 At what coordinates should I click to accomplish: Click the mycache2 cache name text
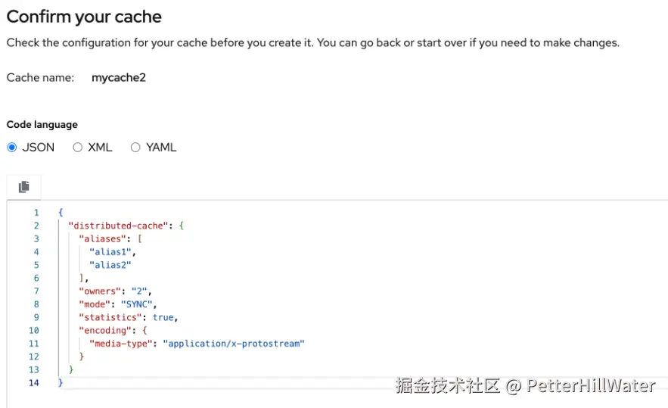[x=118, y=77]
